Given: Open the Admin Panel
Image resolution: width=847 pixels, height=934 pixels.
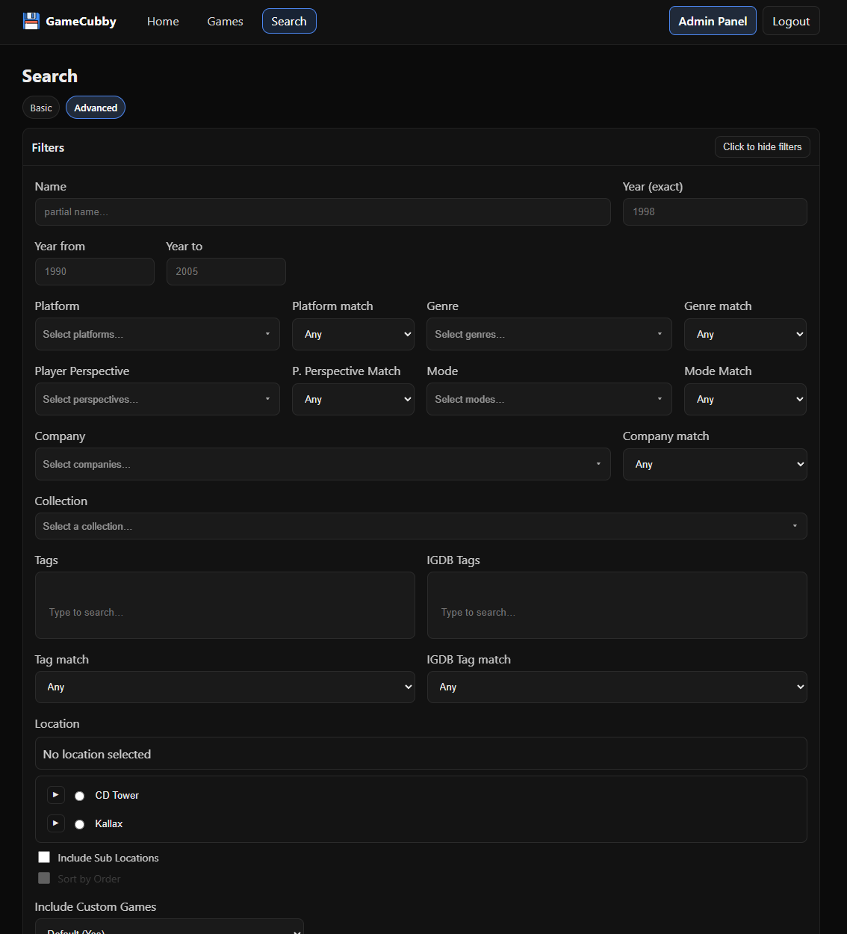Looking at the screenshot, I should [713, 21].
